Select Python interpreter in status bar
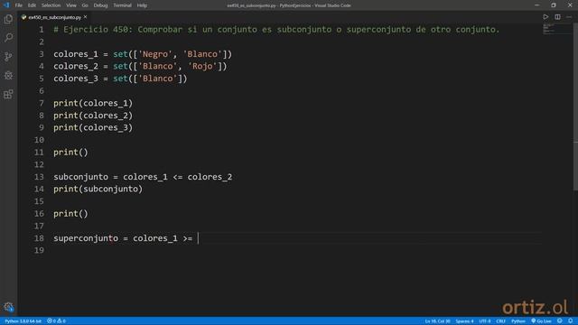The height and width of the screenshot is (325, 578). (x=23, y=321)
